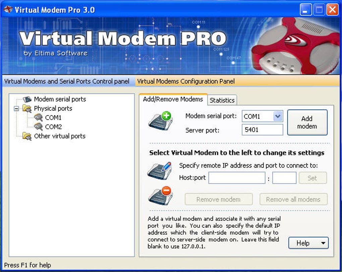The height and width of the screenshot is (272, 342).
Task: Open the Help button dropdown arrow
Action: pyautogui.click(x=323, y=243)
